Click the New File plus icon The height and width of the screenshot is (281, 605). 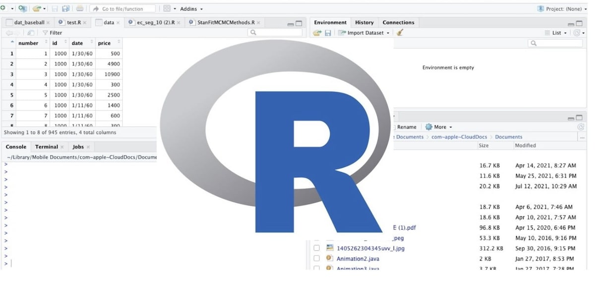point(3,8)
